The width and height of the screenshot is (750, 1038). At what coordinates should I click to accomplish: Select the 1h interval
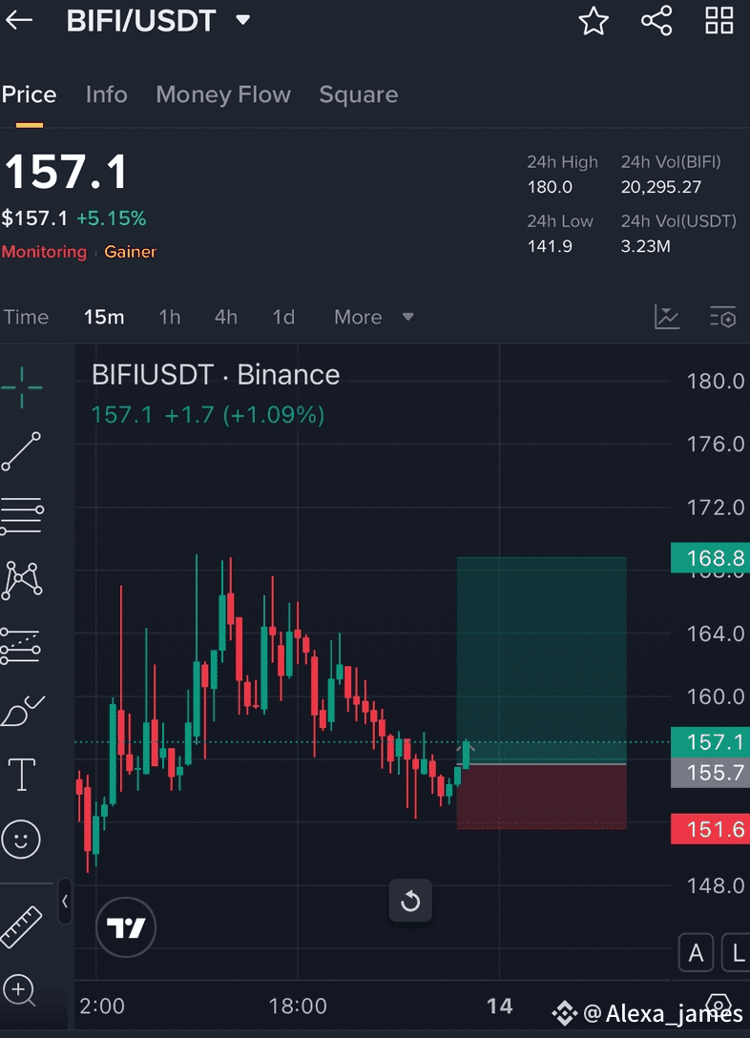point(170,317)
